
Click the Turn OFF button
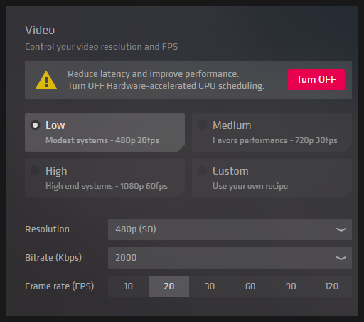click(316, 80)
